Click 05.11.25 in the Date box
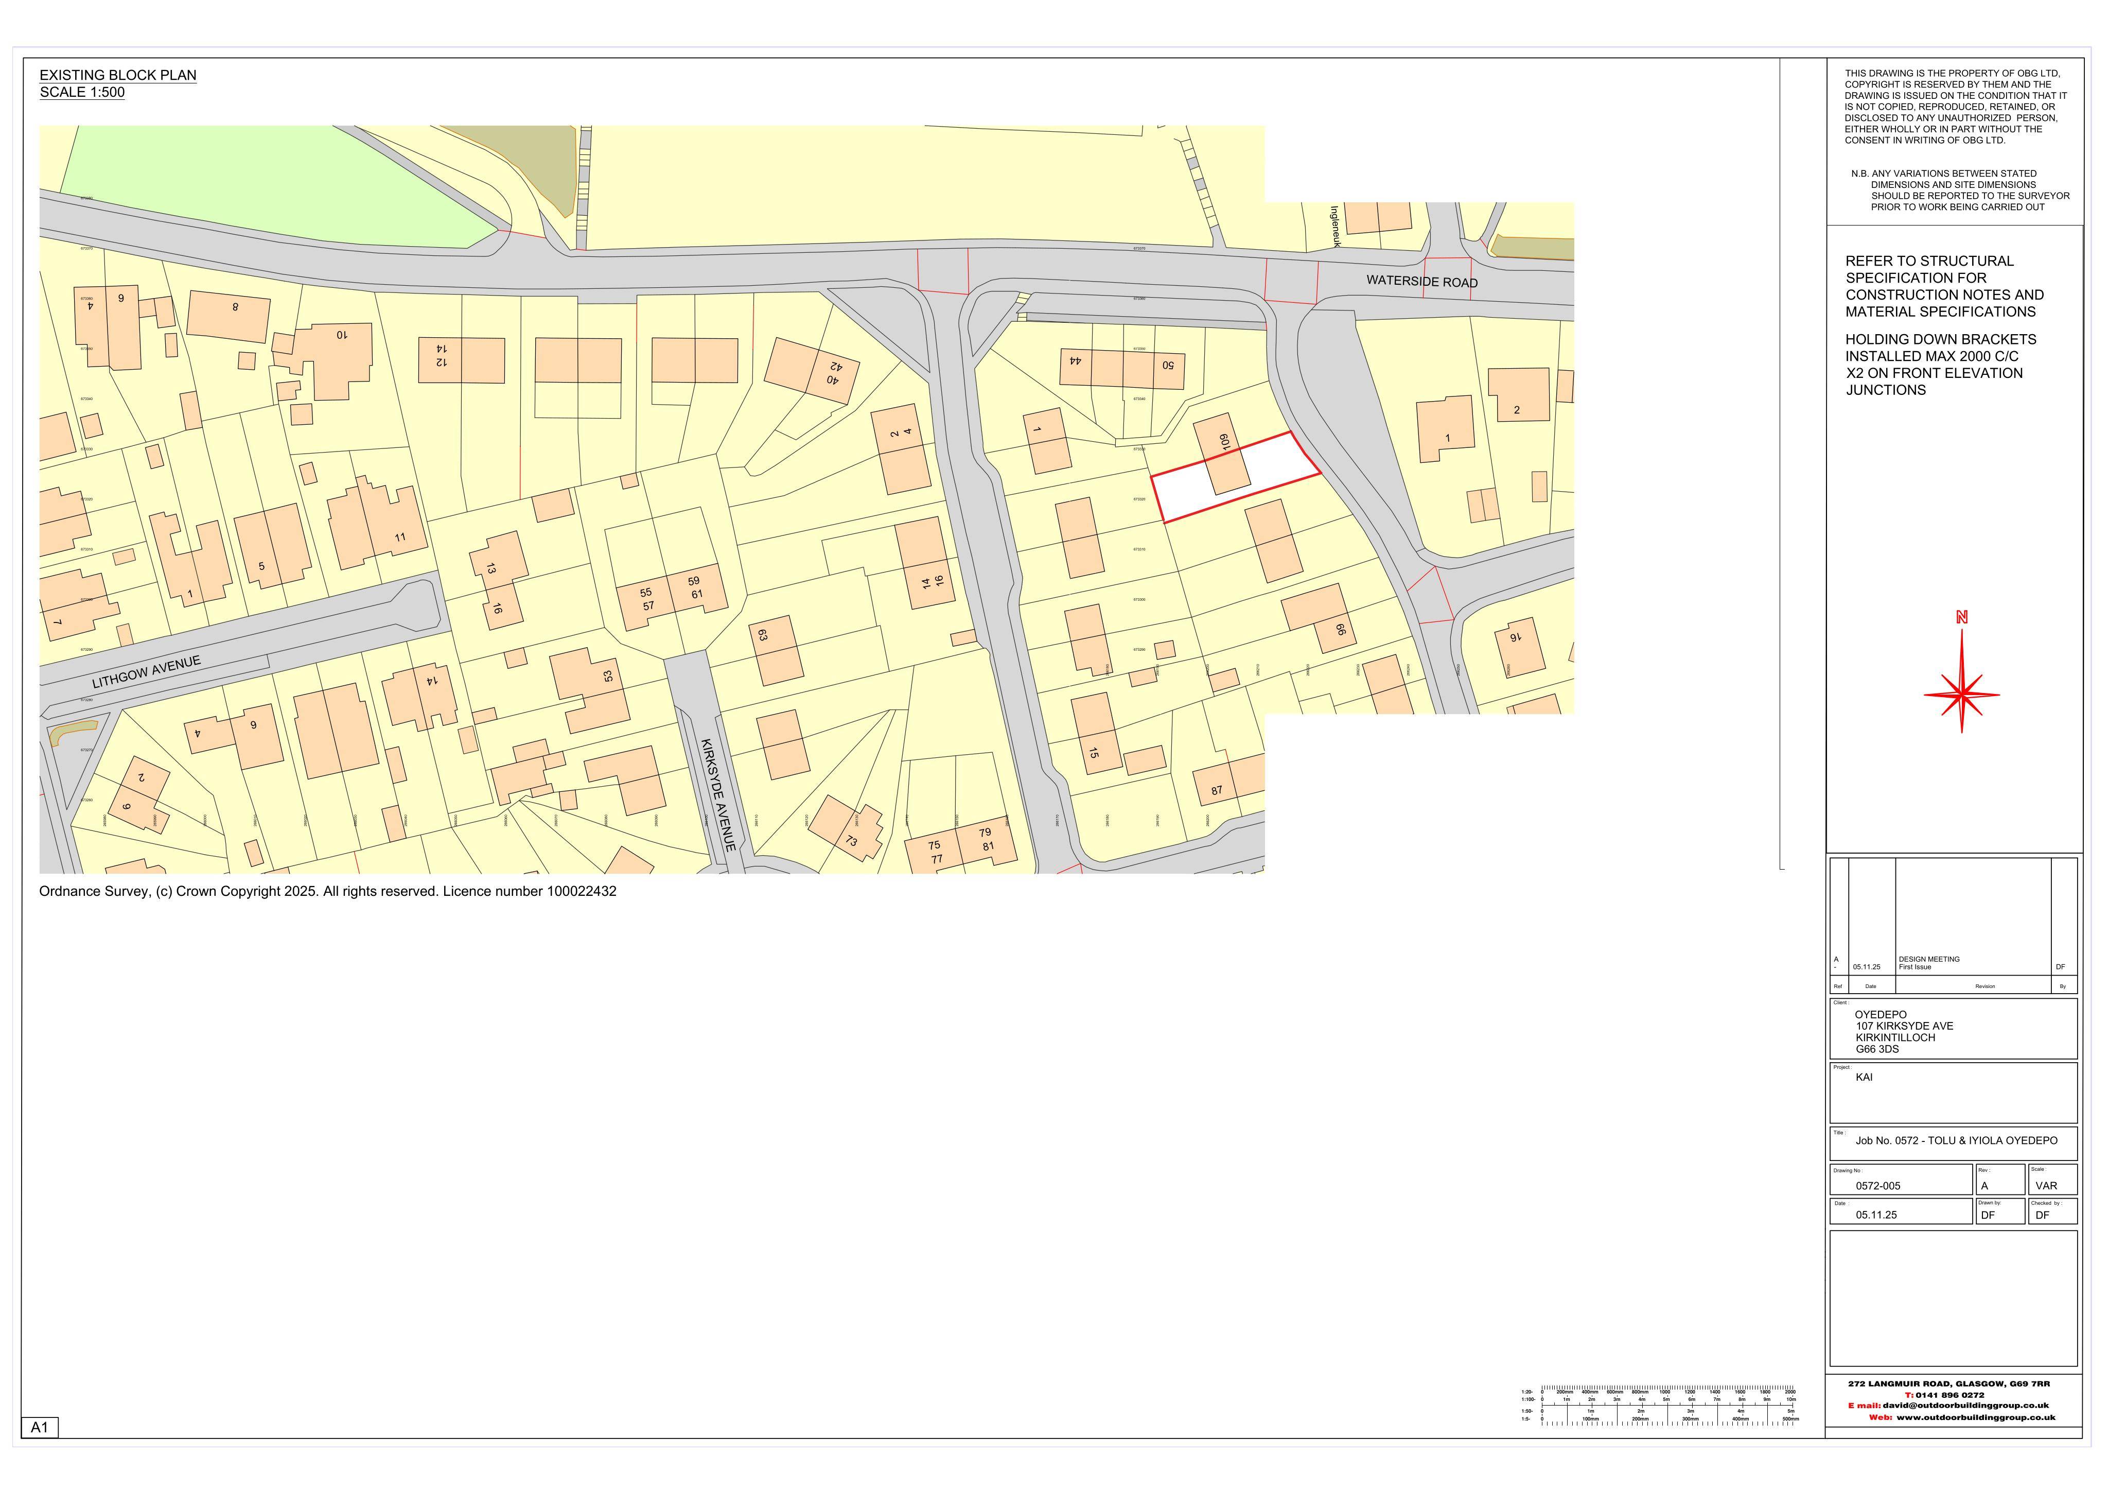This screenshot has width=2108, height=1490. click(x=1876, y=1215)
